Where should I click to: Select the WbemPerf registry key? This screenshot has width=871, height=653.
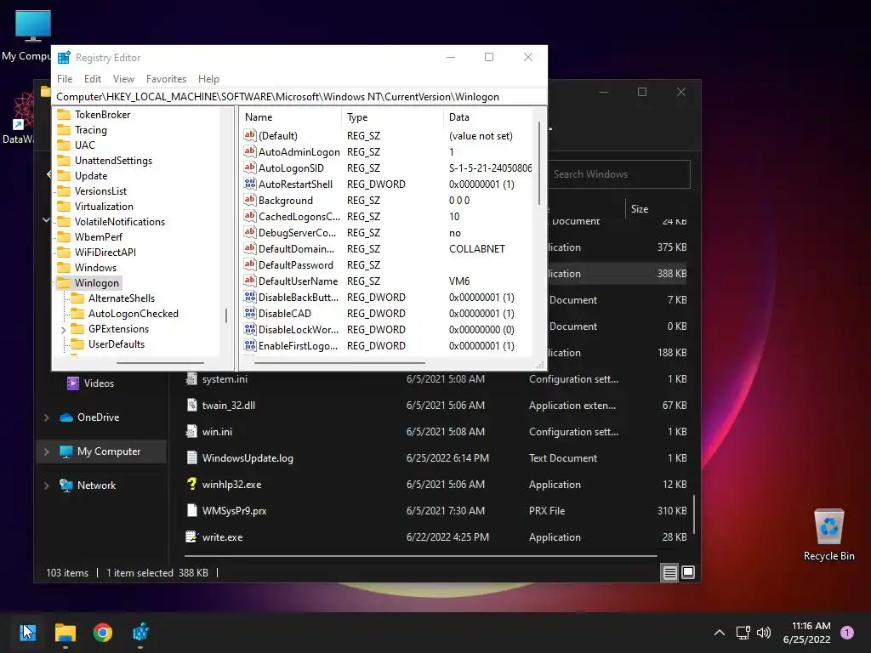99,237
